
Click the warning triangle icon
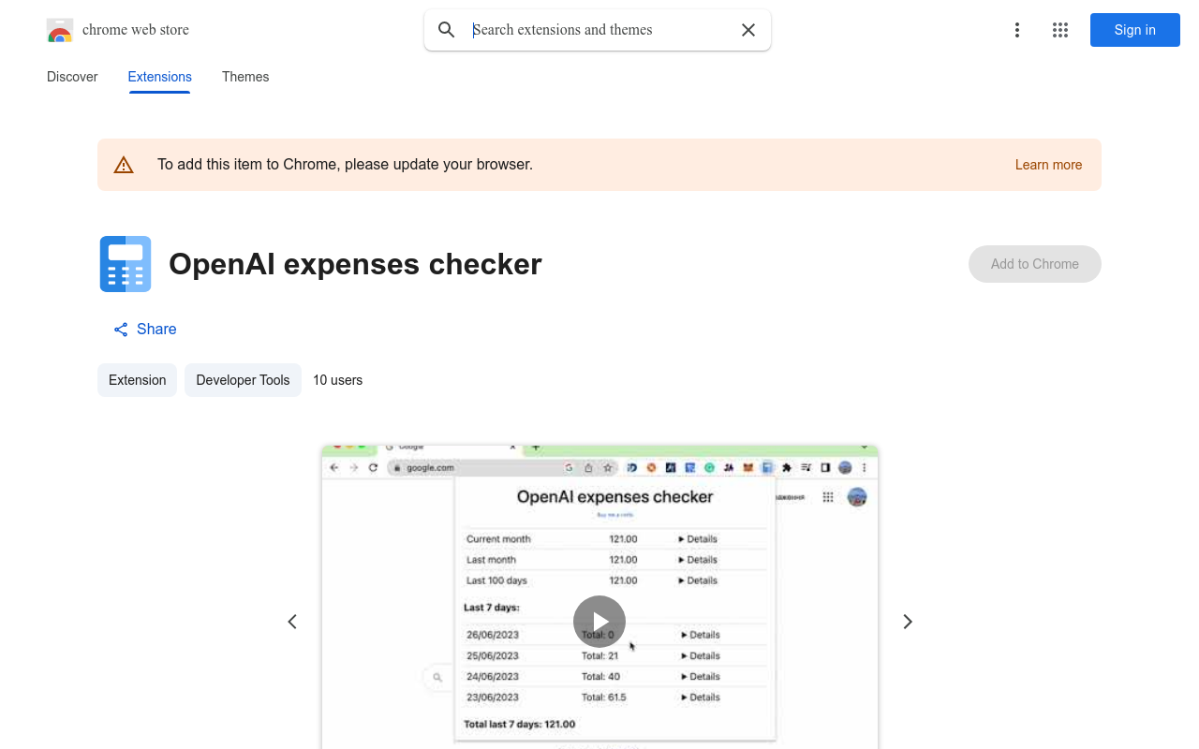click(124, 165)
